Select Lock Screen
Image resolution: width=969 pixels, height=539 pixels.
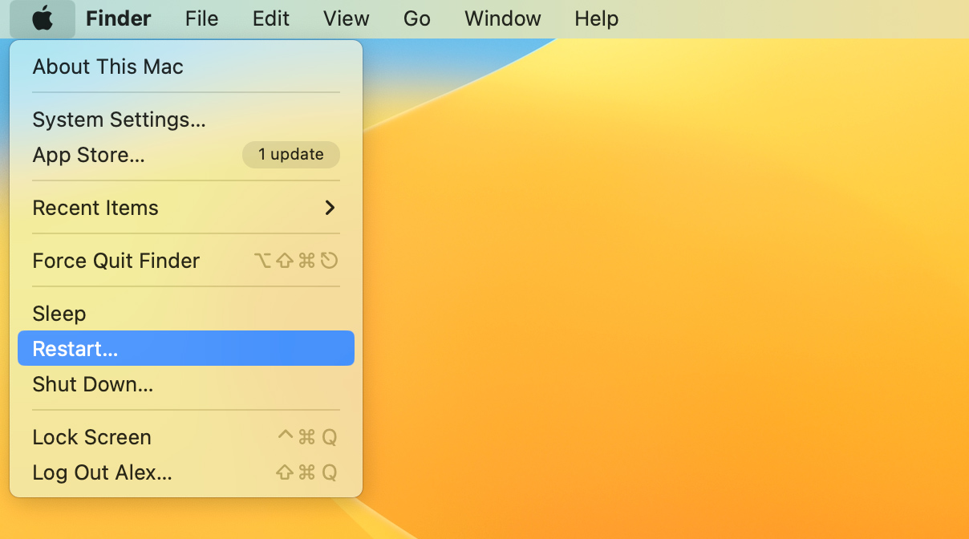(186, 437)
